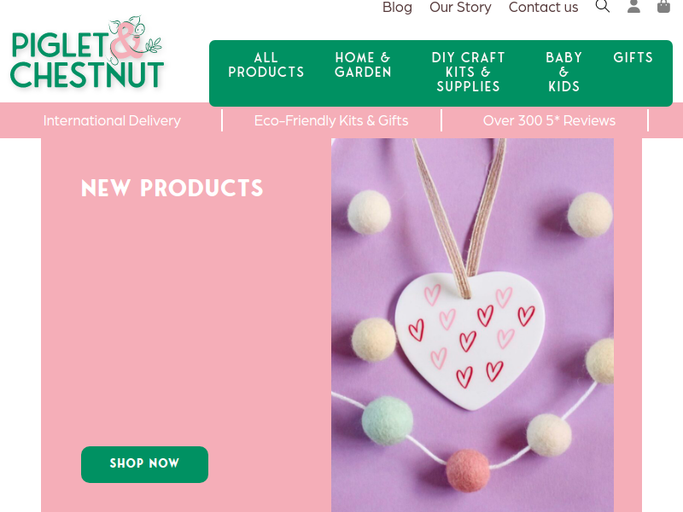Select Eco-Friendly Kits & Gifts text

tap(331, 120)
